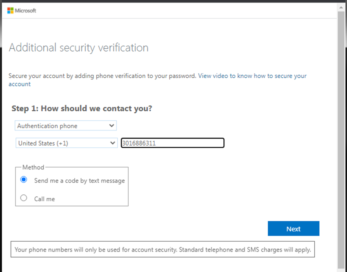Click the Microsoft wordmark text in header
This screenshot has height=272, width=347.
[x=26, y=11]
